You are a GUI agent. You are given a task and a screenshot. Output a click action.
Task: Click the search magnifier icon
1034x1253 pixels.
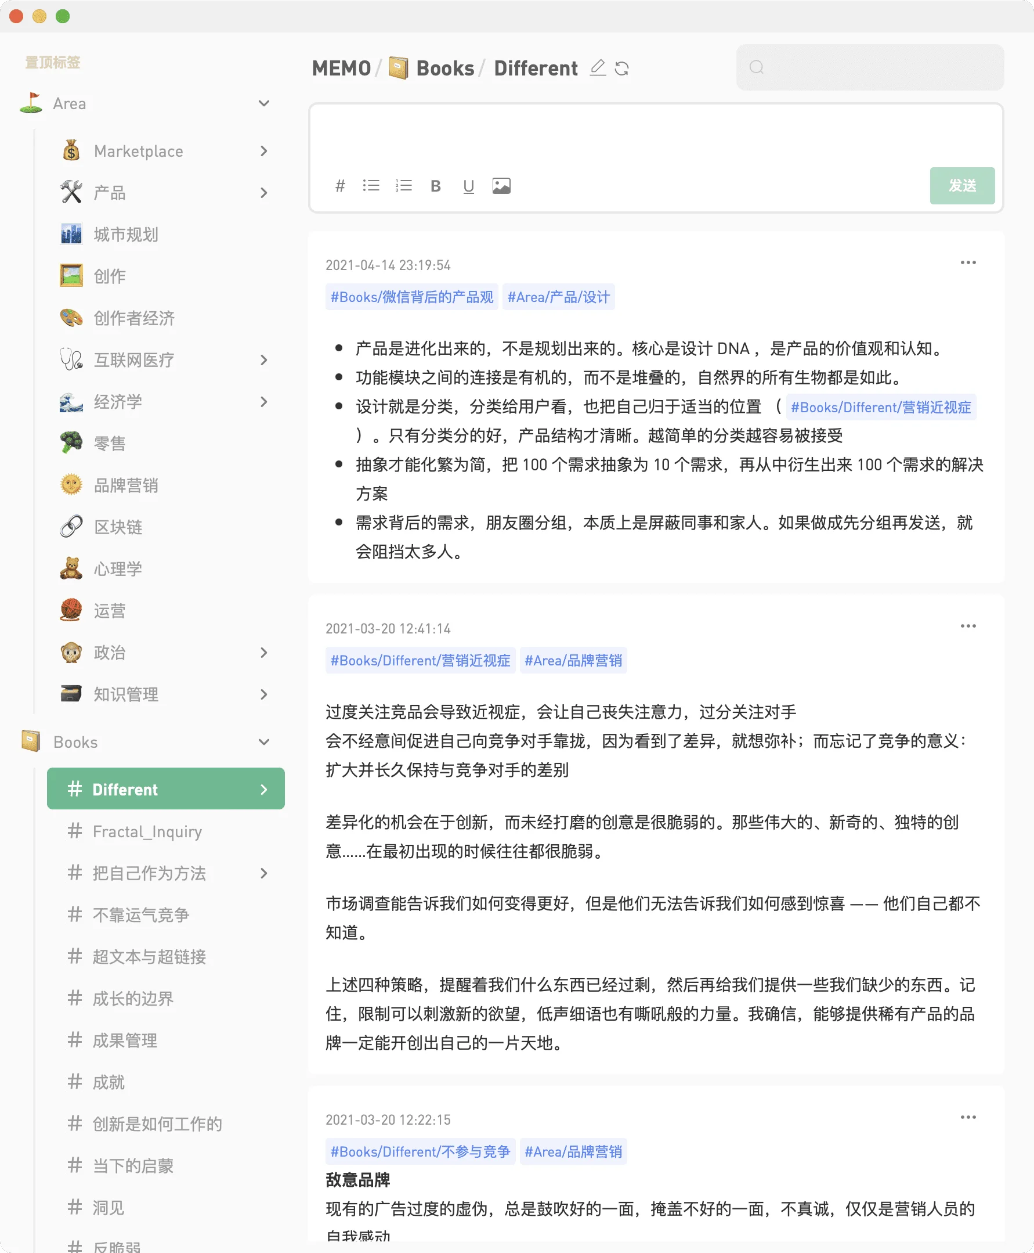[x=757, y=67]
